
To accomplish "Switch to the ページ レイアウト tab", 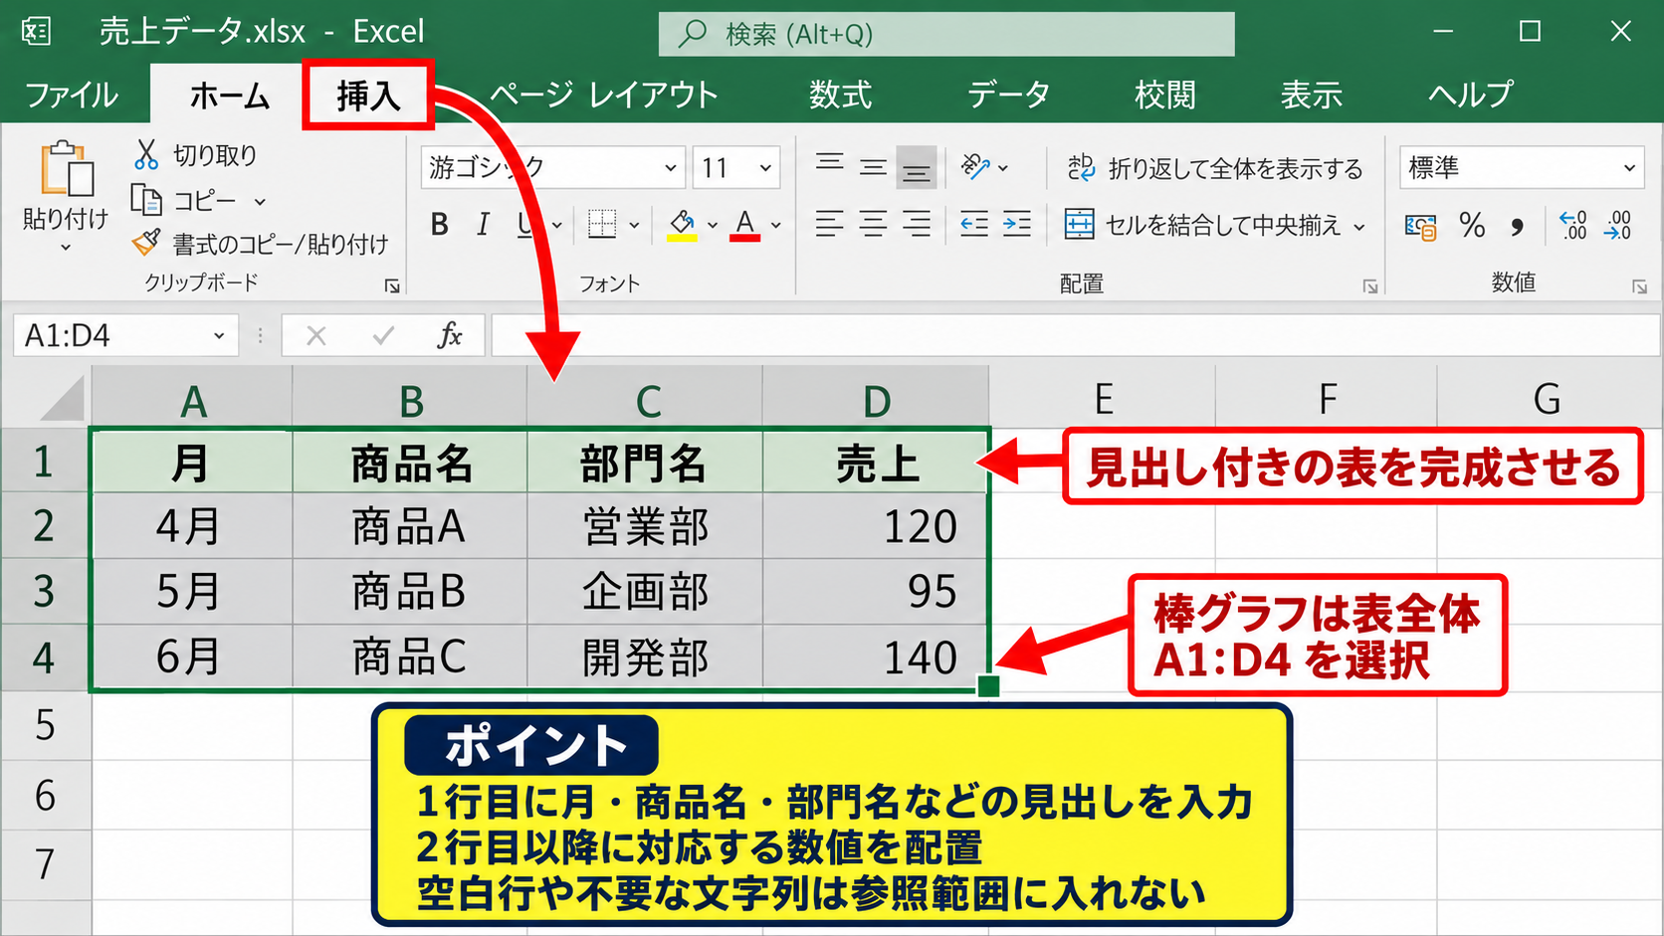I will tap(603, 95).
